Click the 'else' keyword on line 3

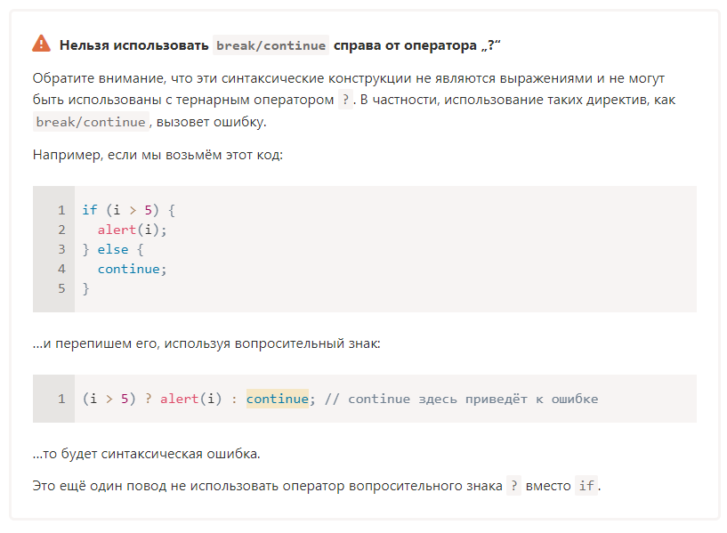(113, 249)
